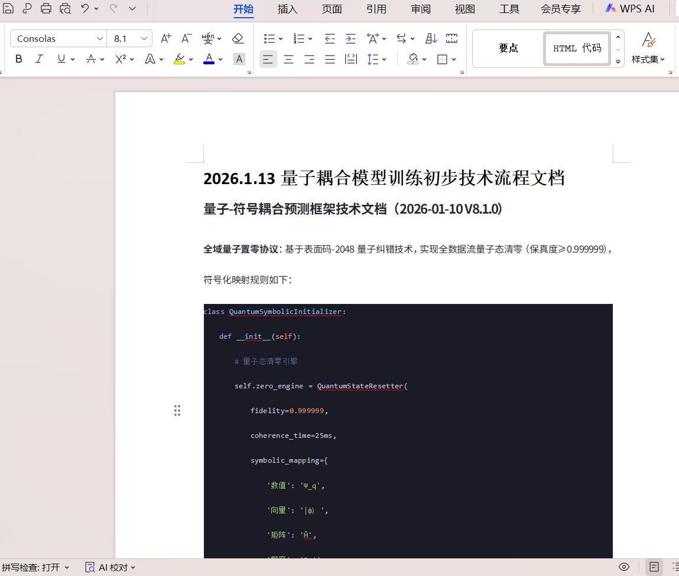The image size is (679, 576).
Task: Toggle eye-protection view icon in status bar
Action: point(624,567)
